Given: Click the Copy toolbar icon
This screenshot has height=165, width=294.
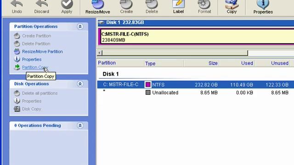Looking at the screenshot, I should (232, 5).
